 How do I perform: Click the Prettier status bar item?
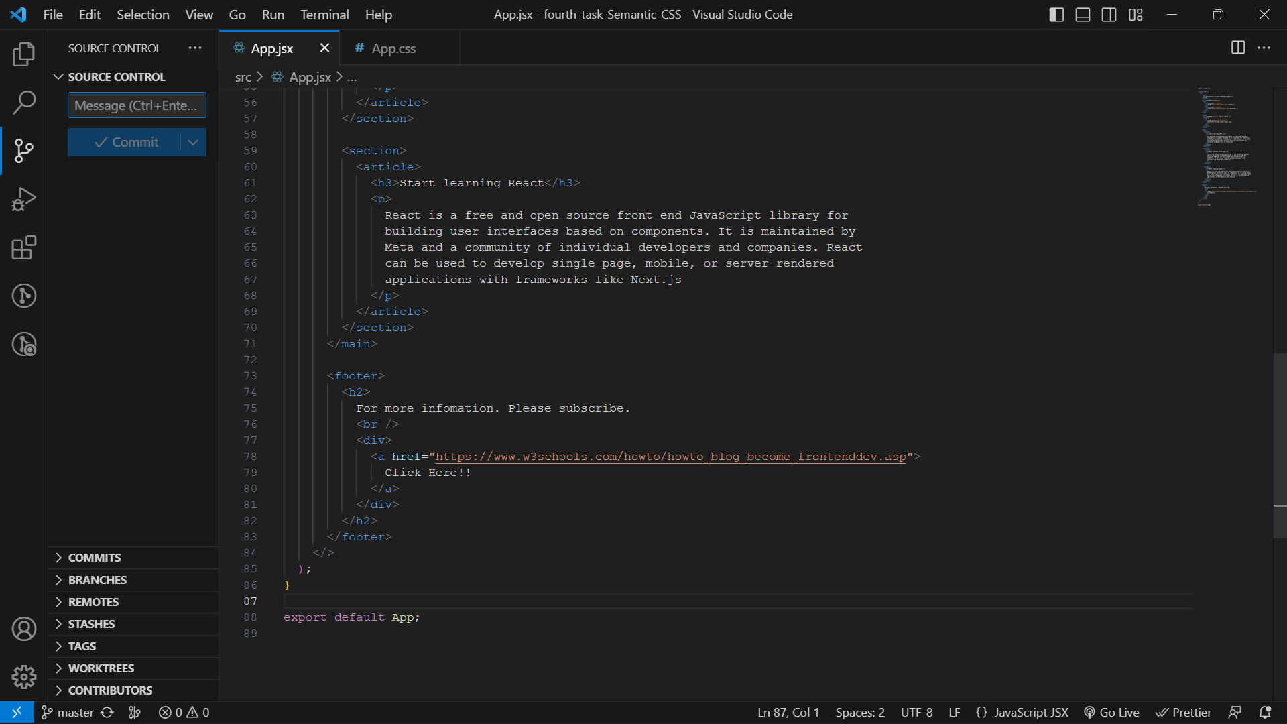tap(1184, 712)
